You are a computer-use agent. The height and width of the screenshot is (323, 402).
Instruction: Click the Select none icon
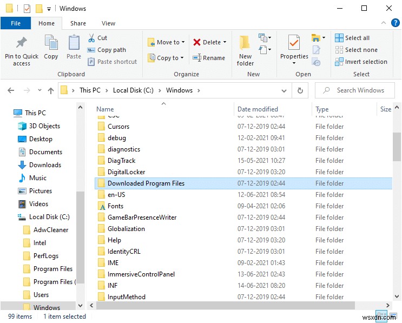coord(339,50)
